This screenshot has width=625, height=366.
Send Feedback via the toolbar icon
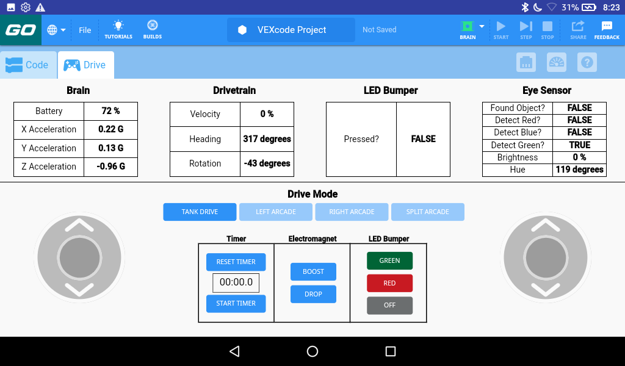606,29
